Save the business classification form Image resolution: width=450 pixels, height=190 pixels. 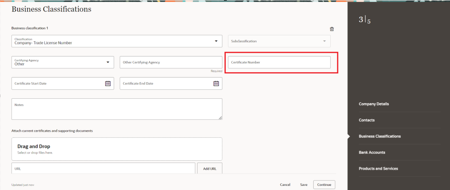(x=303, y=184)
